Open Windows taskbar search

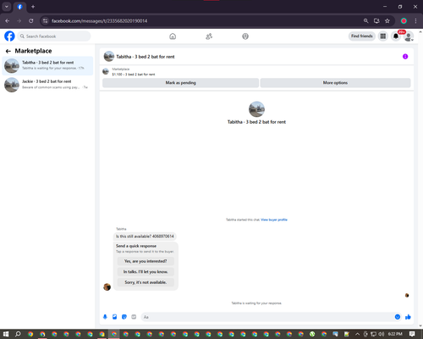[x=18, y=334]
